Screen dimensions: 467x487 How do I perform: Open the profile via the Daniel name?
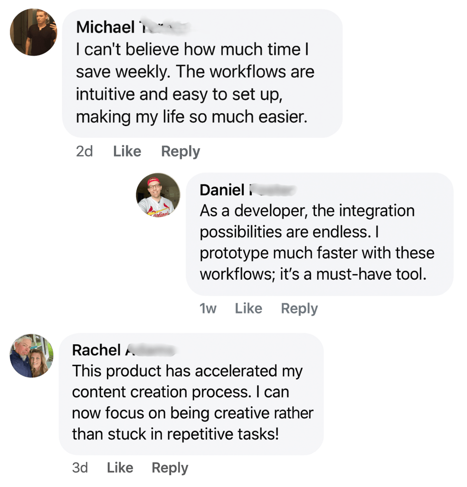pos(222,190)
